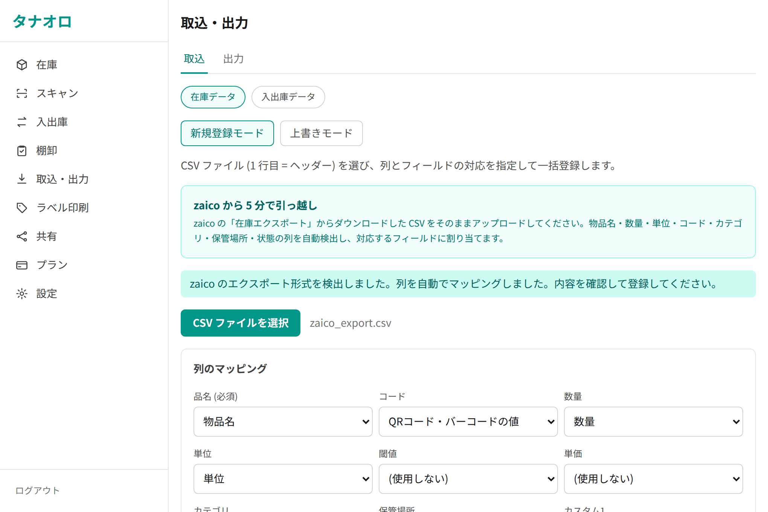Click the zaico エクスポート形式を検出しました notice

468,284
